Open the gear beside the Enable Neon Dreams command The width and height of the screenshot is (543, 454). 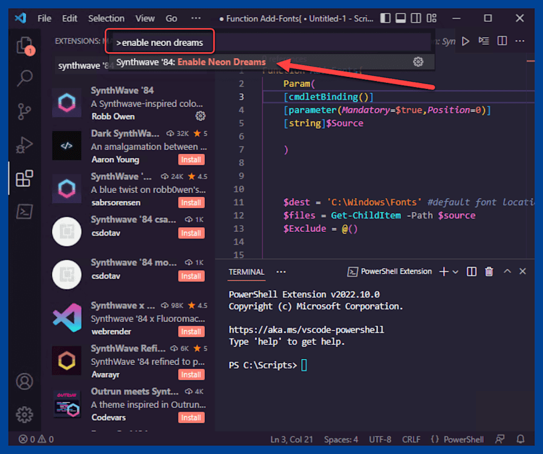418,62
